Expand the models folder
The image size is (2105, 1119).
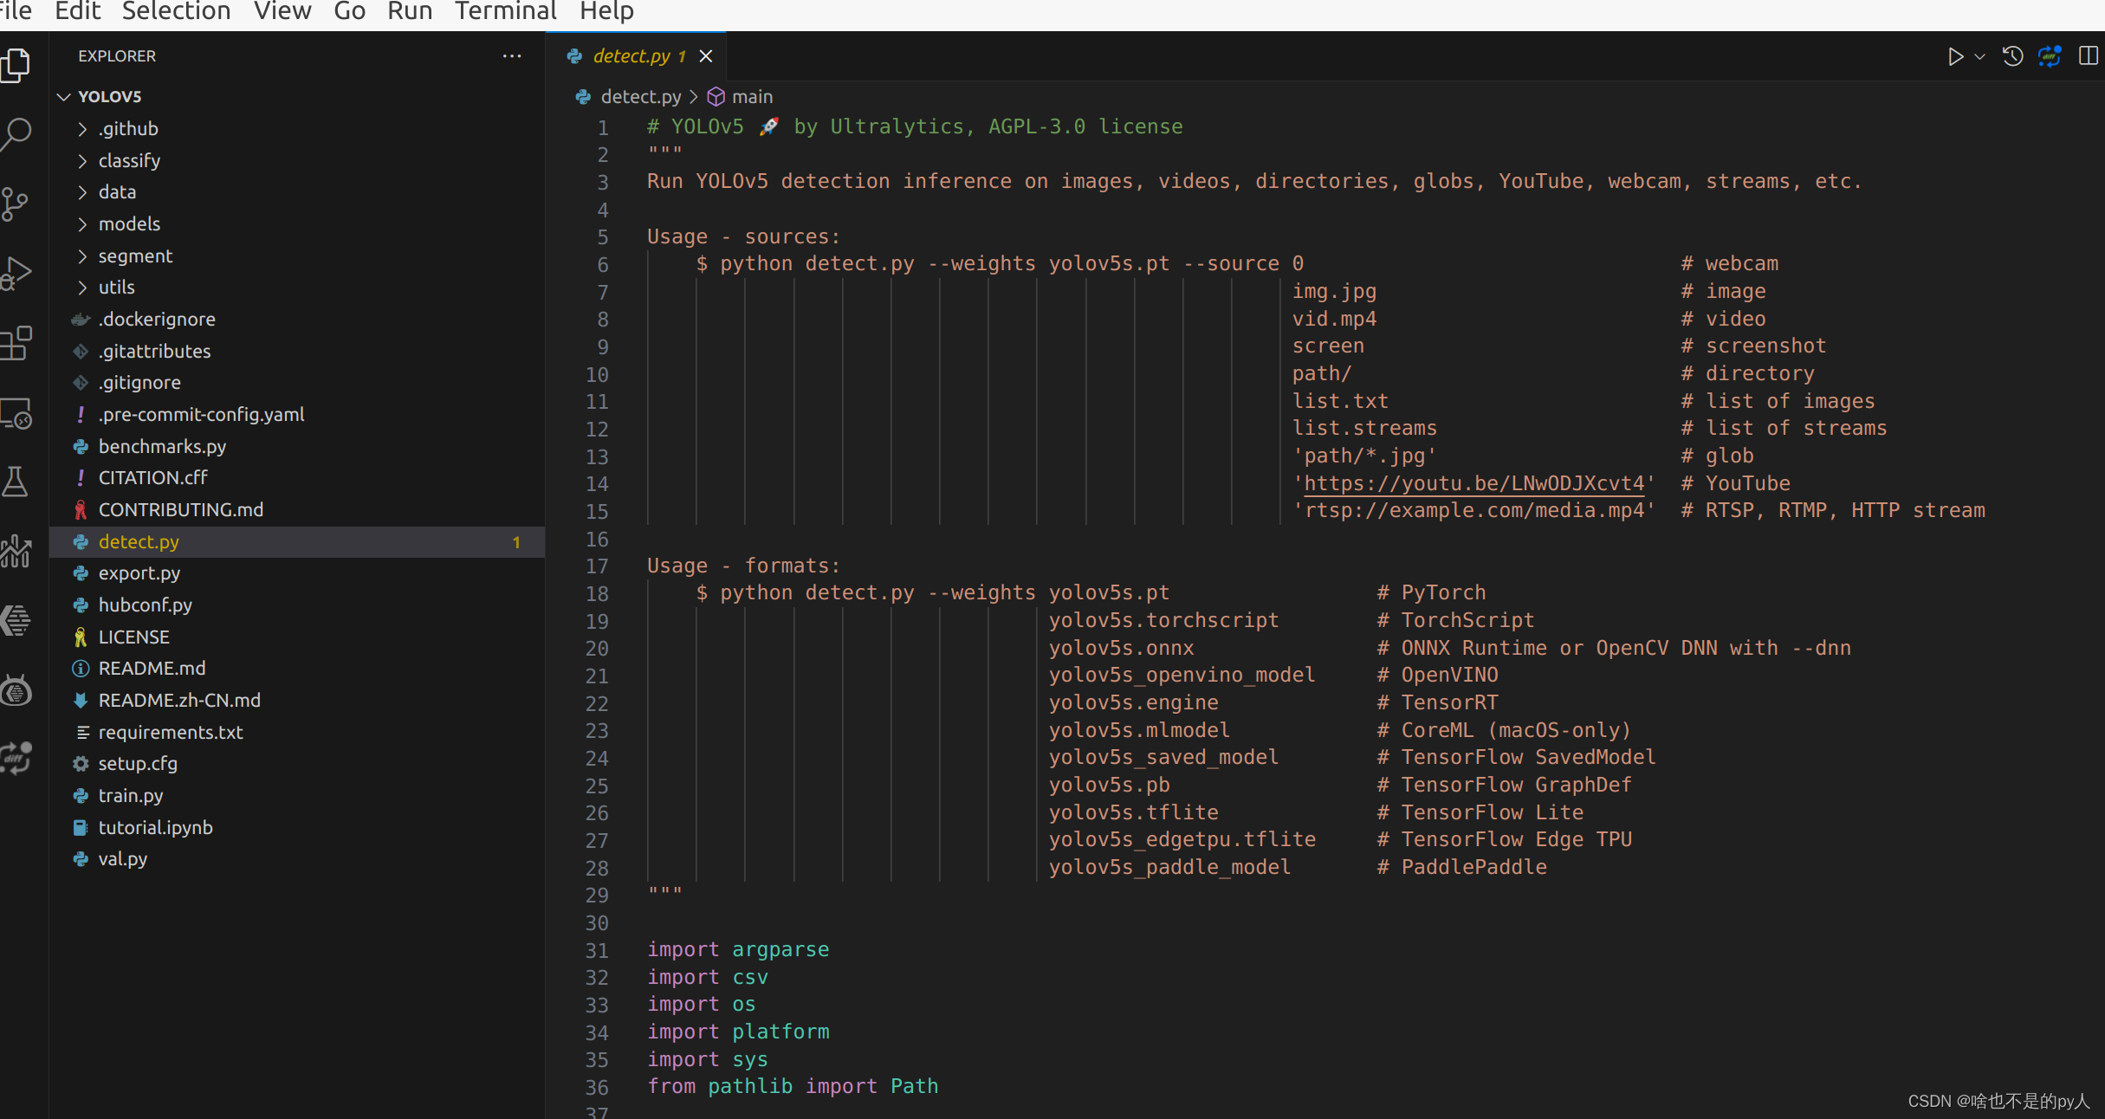tap(129, 224)
